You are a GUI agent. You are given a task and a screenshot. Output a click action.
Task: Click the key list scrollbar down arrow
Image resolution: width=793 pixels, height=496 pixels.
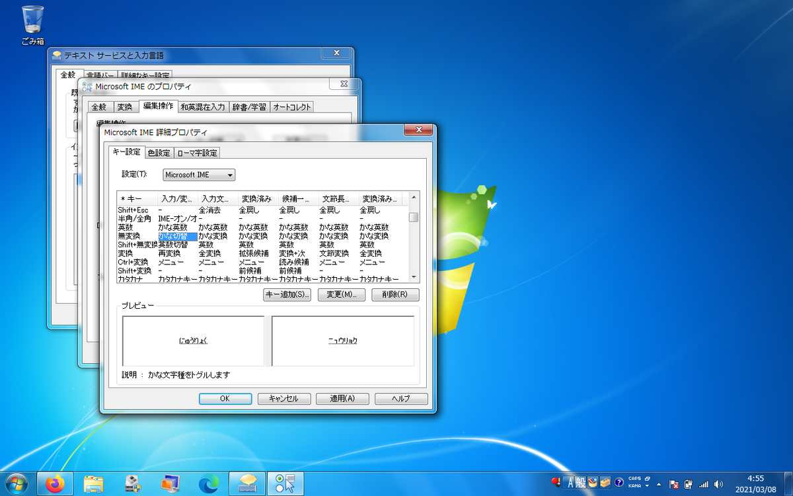click(x=414, y=278)
